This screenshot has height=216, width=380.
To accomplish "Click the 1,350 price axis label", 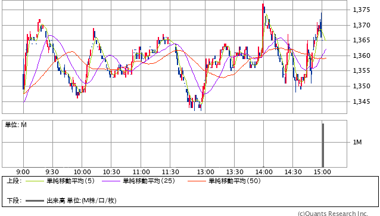I will [362, 86].
